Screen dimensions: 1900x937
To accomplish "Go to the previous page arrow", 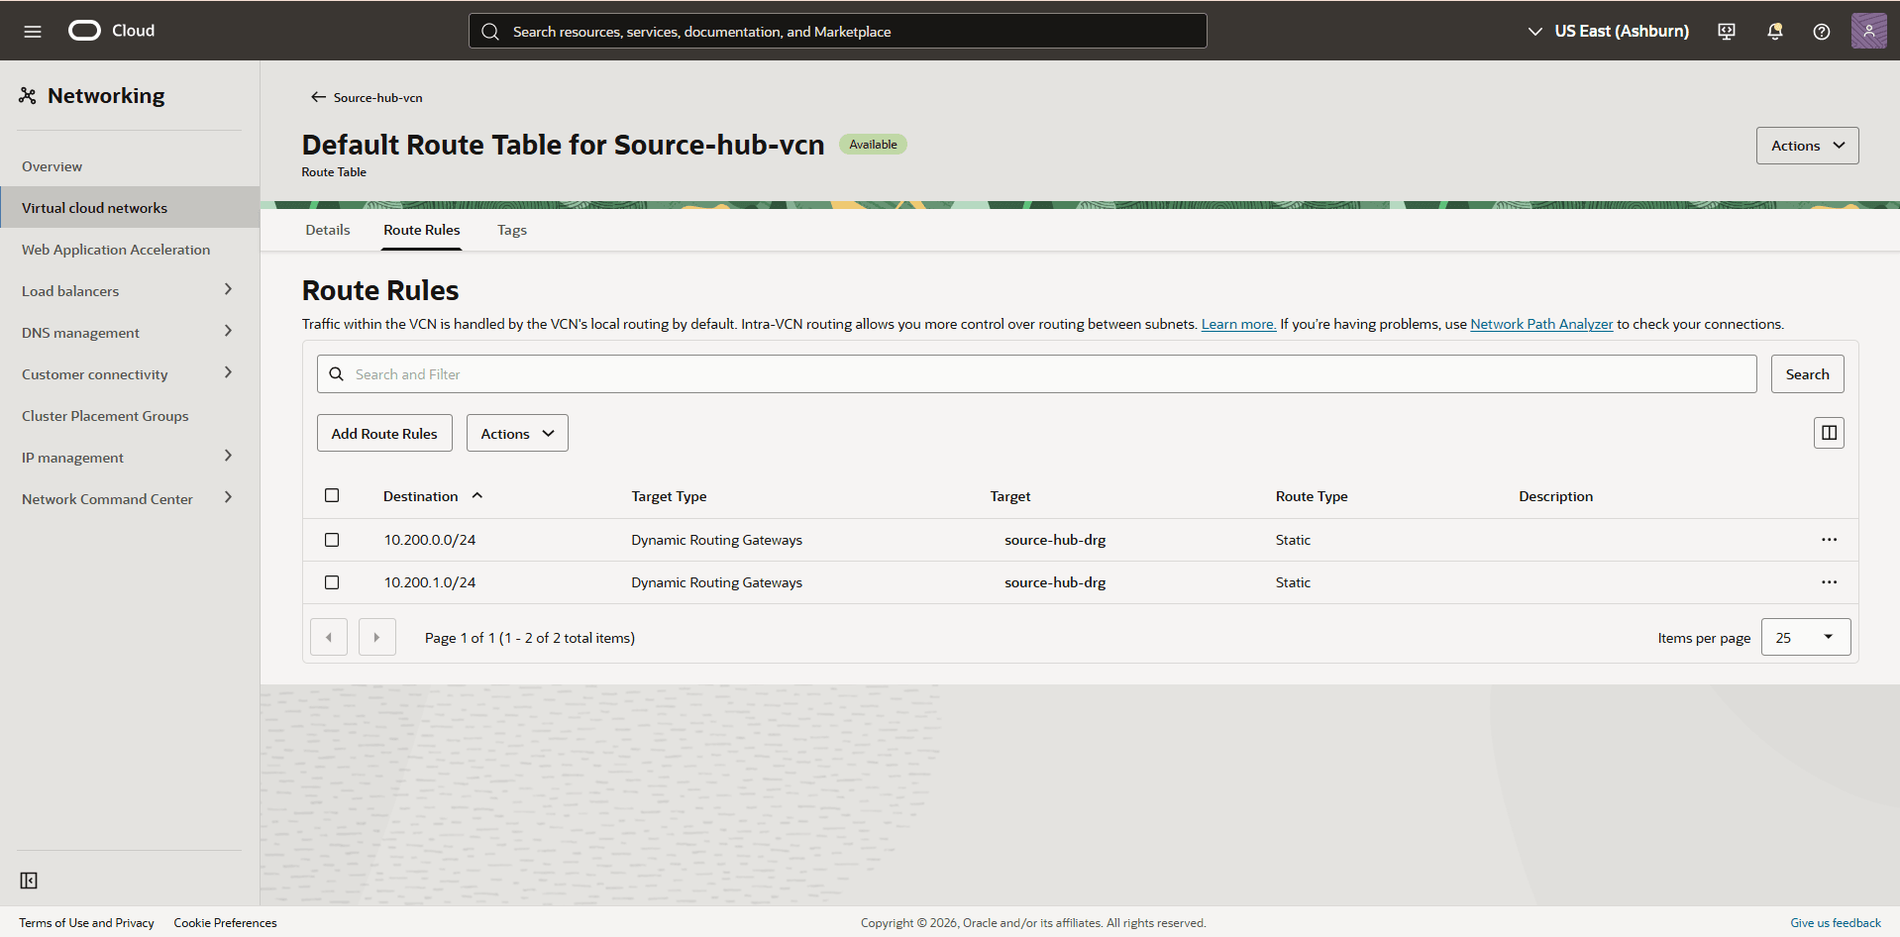I will click(329, 637).
